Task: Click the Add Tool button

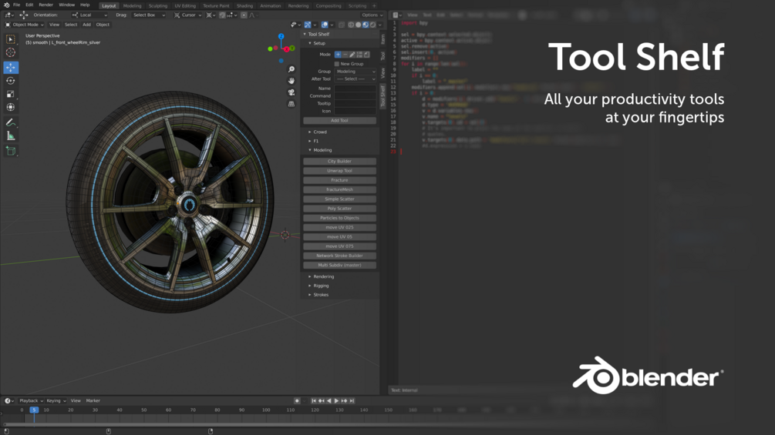Action: click(339, 120)
